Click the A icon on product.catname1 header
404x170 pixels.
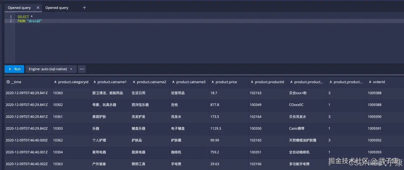(95, 82)
